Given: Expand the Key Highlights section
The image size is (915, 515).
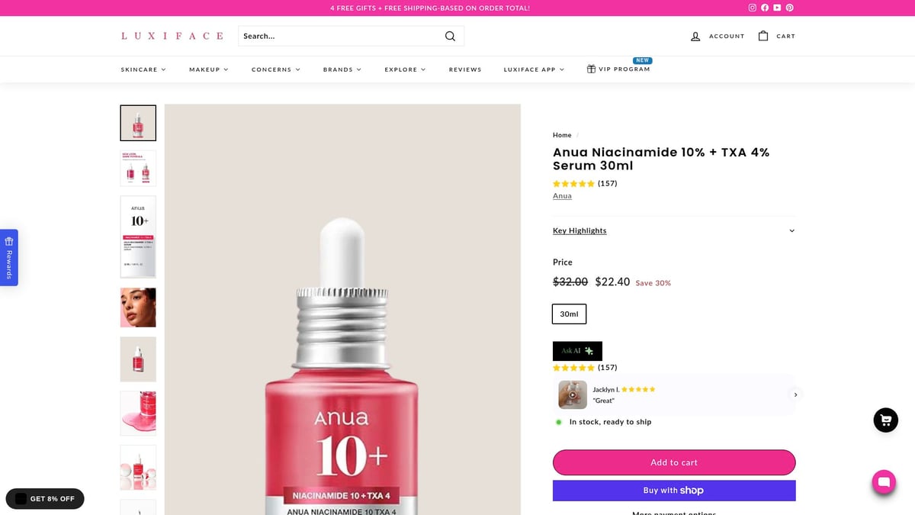Looking at the screenshot, I should pyautogui.click(x=579, y=230).
